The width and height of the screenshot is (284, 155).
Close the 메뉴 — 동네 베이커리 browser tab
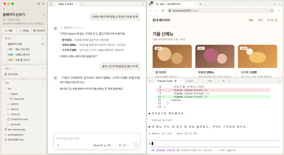[x=195, y=4]
